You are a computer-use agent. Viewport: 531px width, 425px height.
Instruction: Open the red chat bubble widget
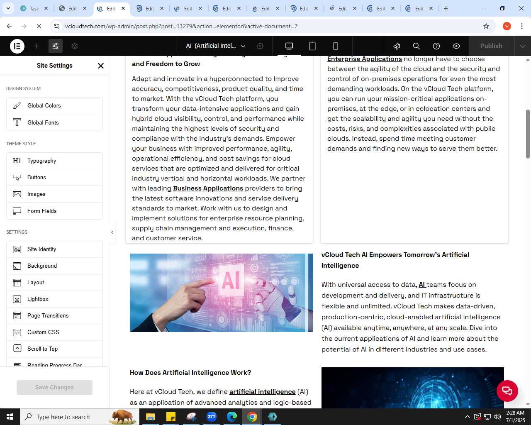click(507, 391)
